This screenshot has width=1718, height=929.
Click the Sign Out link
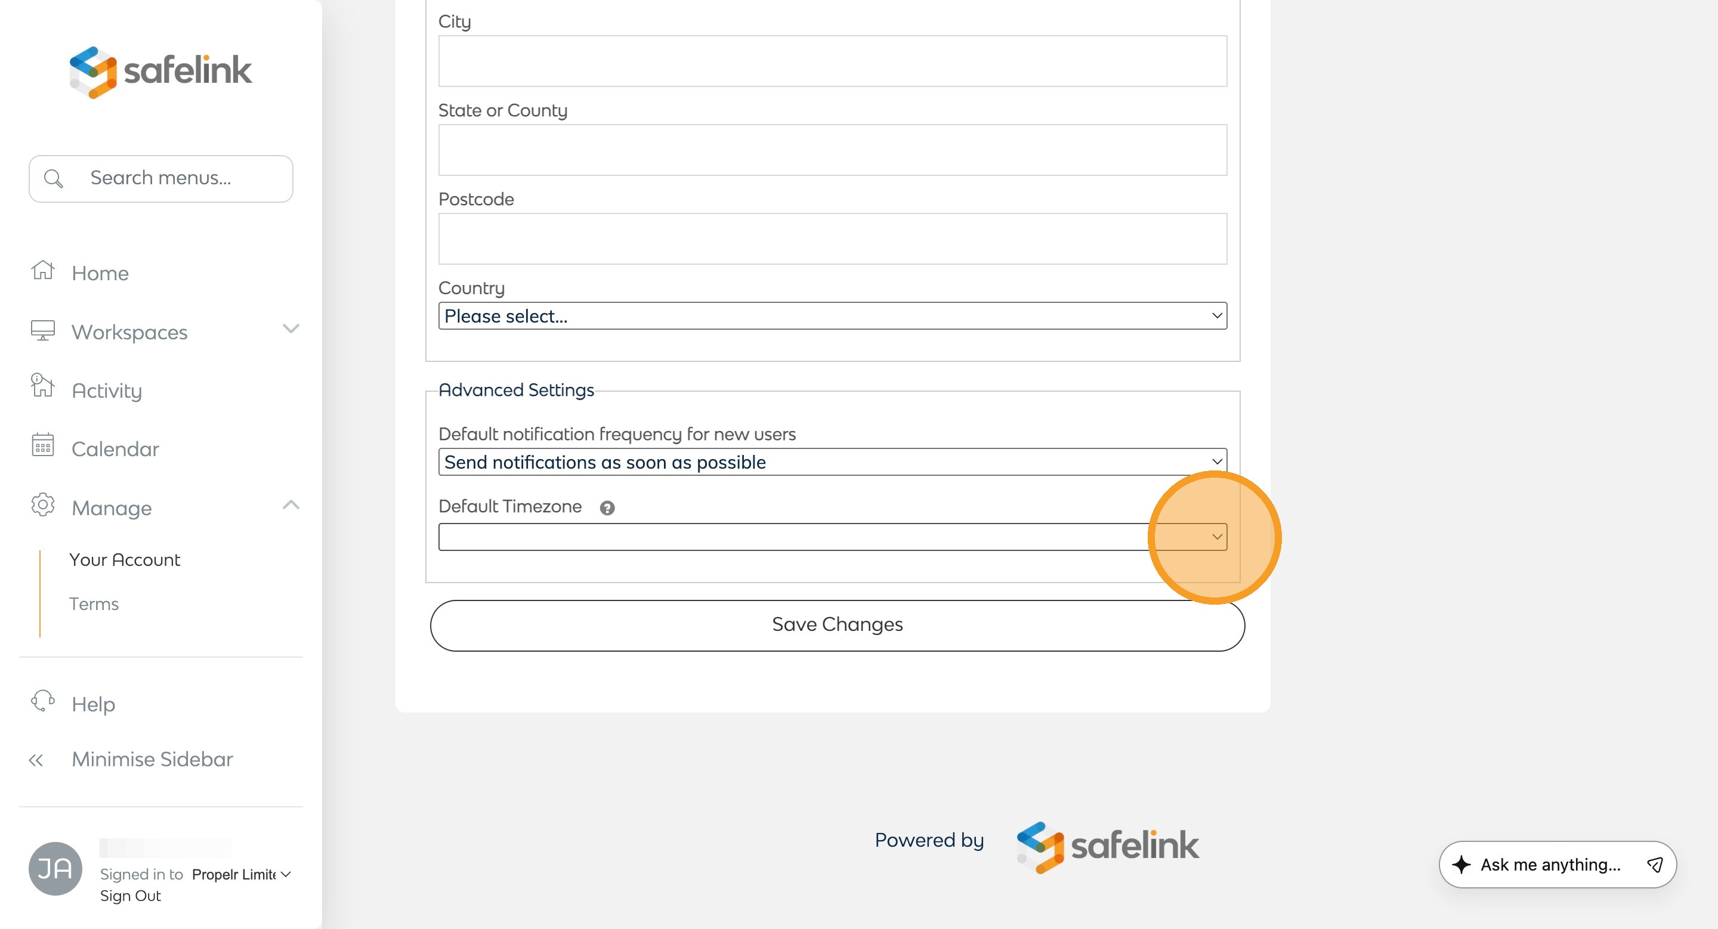(131, 896)
